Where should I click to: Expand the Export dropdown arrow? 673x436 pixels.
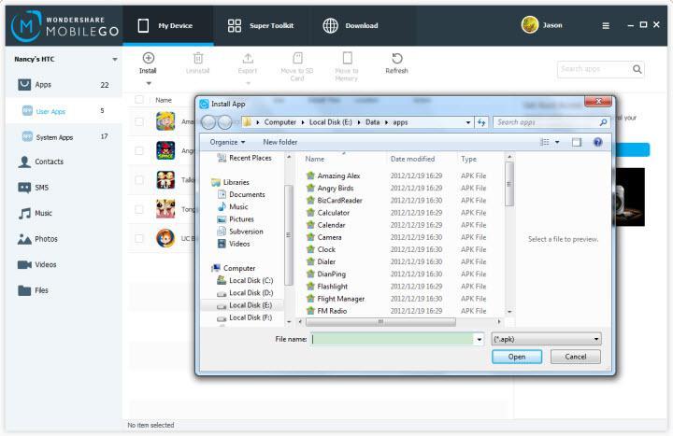[248, 83]
